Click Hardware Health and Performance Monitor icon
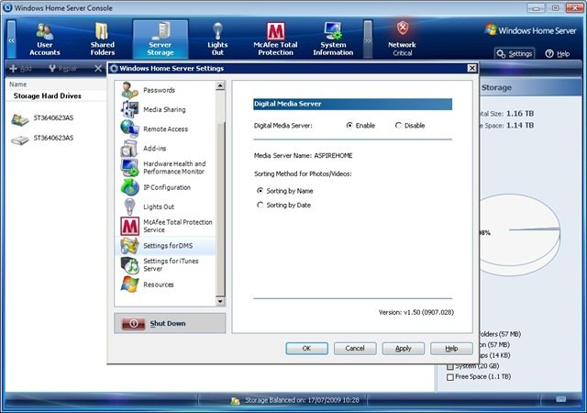Viewport: 587px width, 413px height. click(x=129, y=168)
